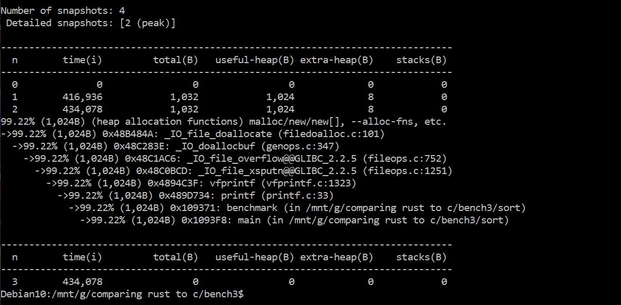Viewport: 621px width, 305px height.
Task: Click the "heap allocation functions" summary line
Action: point(223,122)
